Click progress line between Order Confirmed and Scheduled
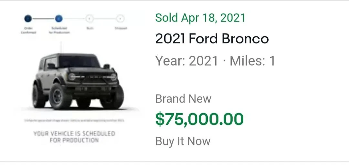The image size is (349, 165). 43,19
